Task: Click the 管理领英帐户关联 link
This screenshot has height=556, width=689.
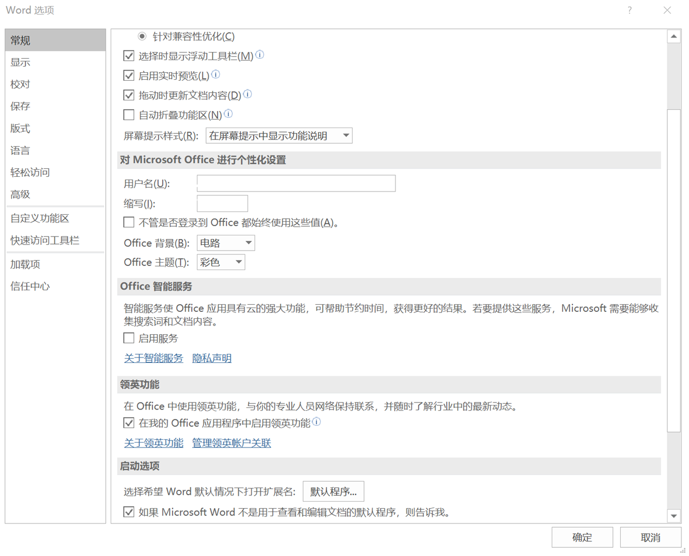Action: click(231, 443)
